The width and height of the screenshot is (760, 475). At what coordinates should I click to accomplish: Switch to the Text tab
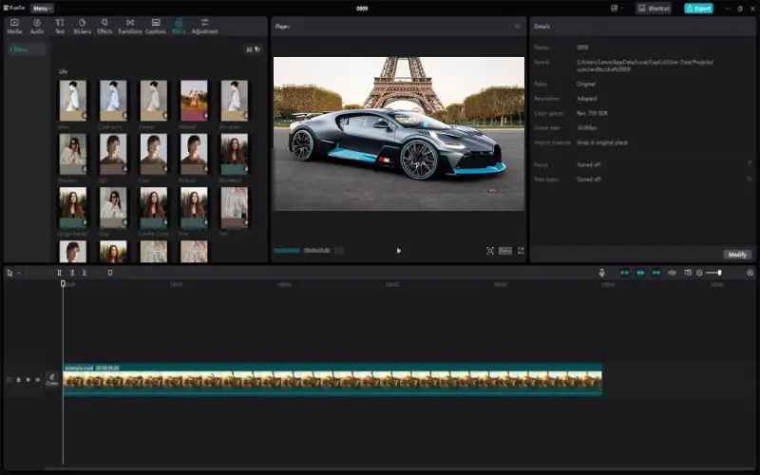(x=60, y=27)
